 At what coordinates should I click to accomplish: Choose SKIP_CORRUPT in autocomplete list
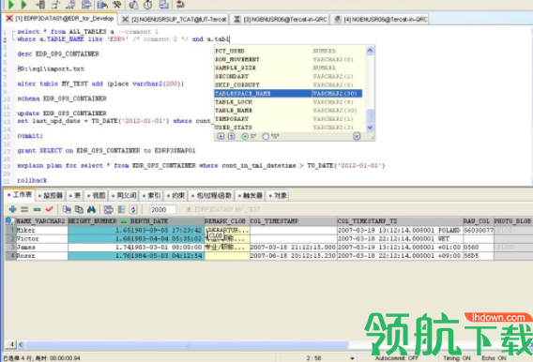(288, 85)
